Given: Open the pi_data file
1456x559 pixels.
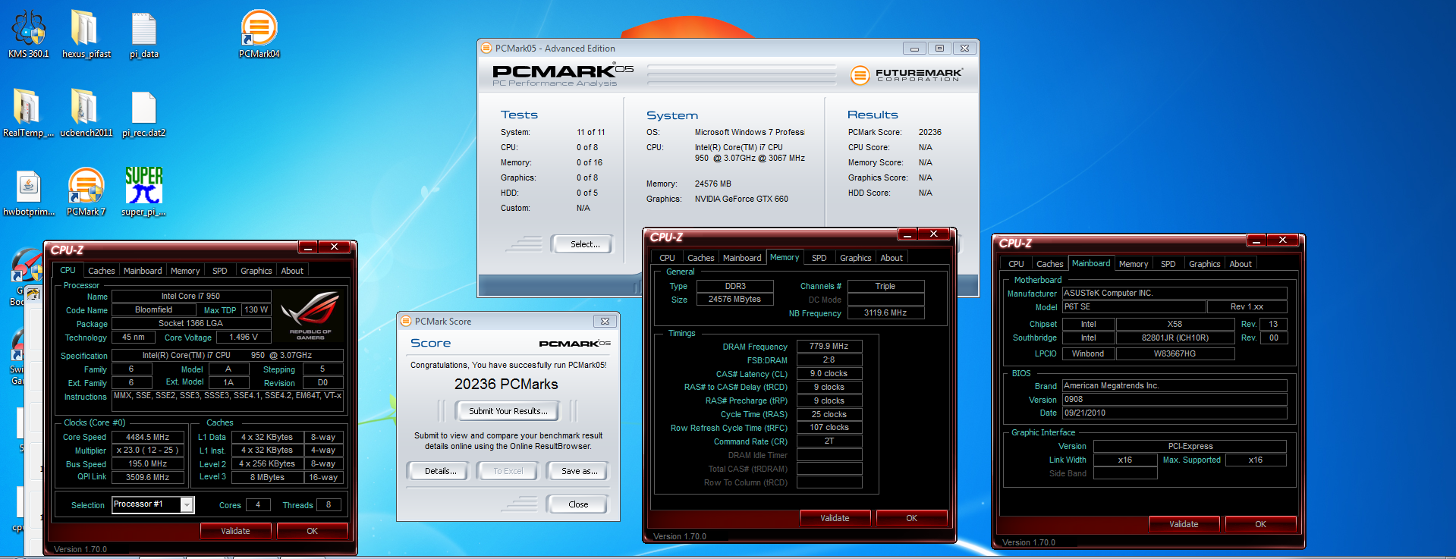Looking at the screenshot, I should click(143, 34).
